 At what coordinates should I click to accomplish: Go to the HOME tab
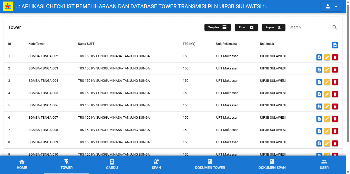[x=22, y=165]
